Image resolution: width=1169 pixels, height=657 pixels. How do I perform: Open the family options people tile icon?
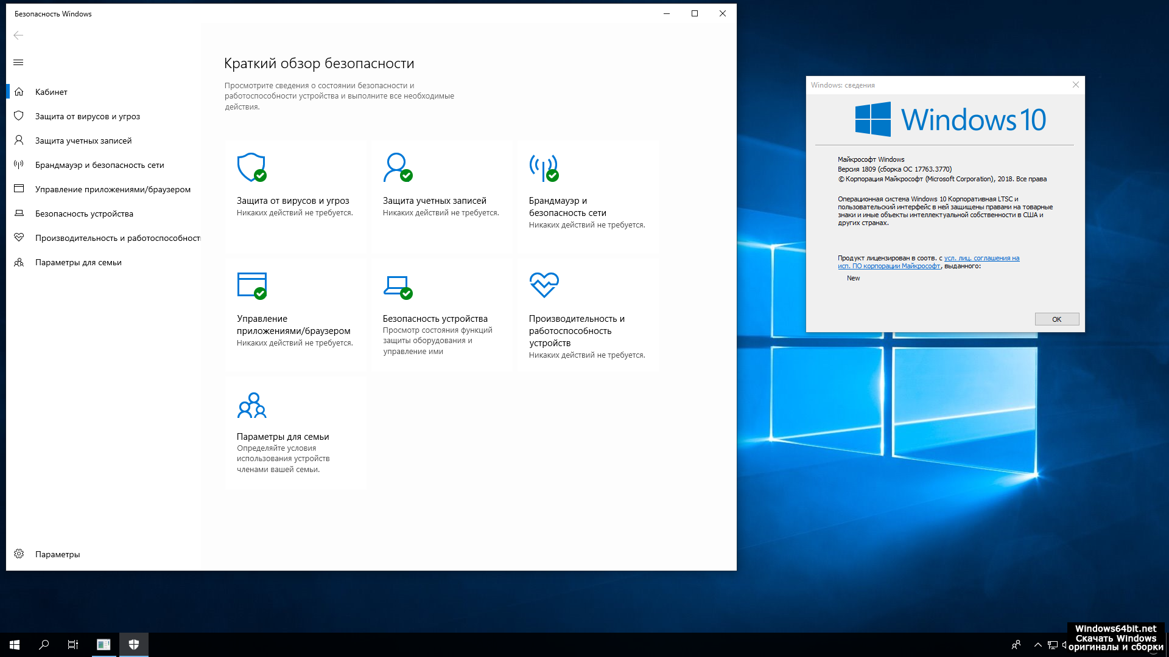(251, 405)
